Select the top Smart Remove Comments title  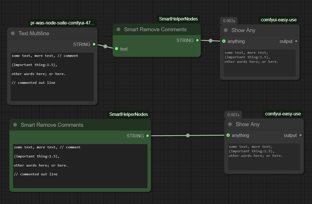[155, 29]
